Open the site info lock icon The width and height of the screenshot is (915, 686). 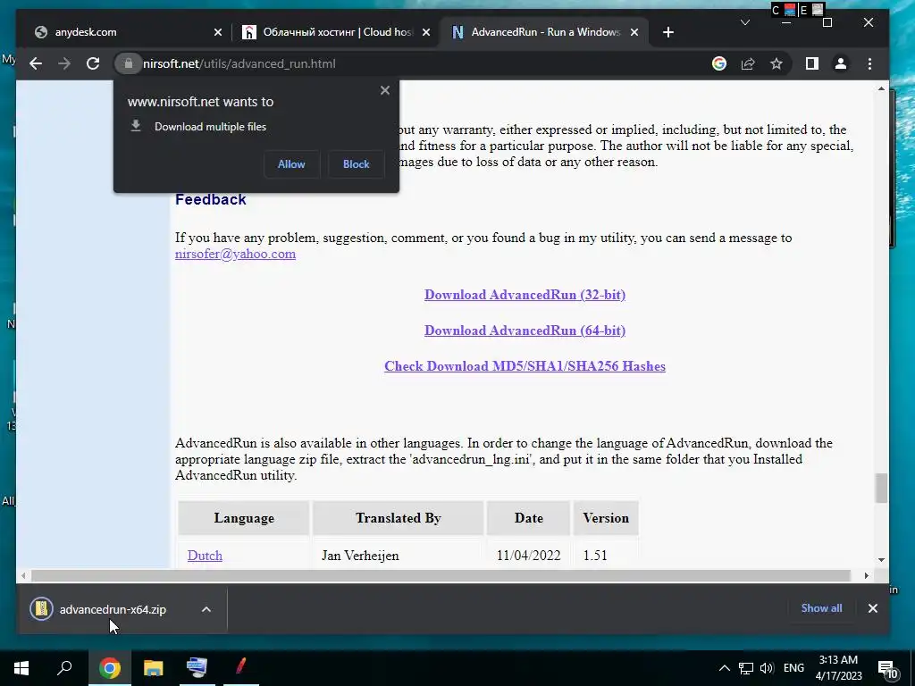pos(129,63)
